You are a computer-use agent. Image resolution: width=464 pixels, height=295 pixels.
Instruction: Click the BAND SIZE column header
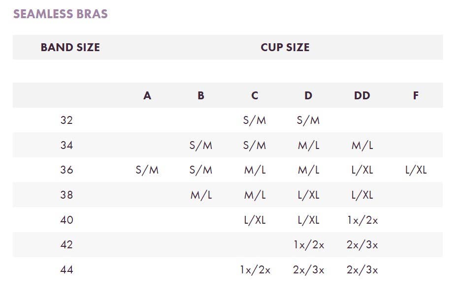point(70,47)
